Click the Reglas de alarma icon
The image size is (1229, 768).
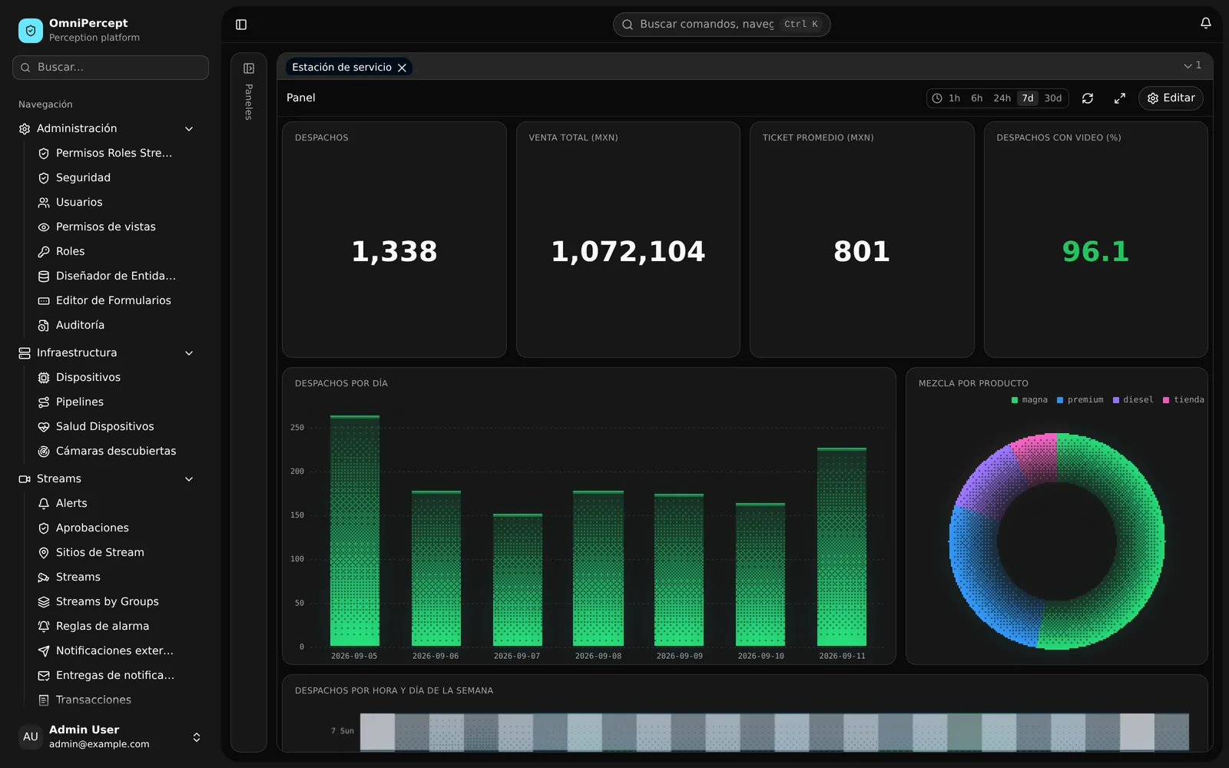(44, 627)
